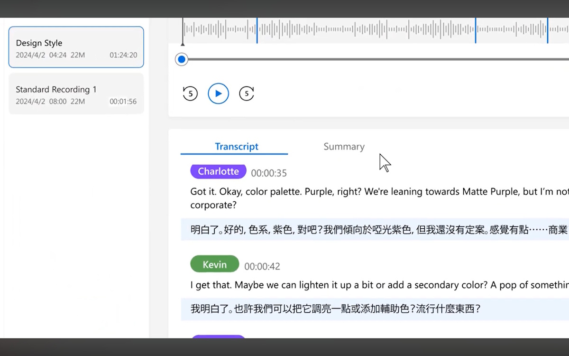
Task: Rewind the recording by 5 seconds
Action: click(190, 94)
